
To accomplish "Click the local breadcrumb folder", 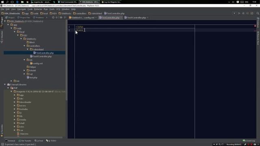I will [44, 13].
